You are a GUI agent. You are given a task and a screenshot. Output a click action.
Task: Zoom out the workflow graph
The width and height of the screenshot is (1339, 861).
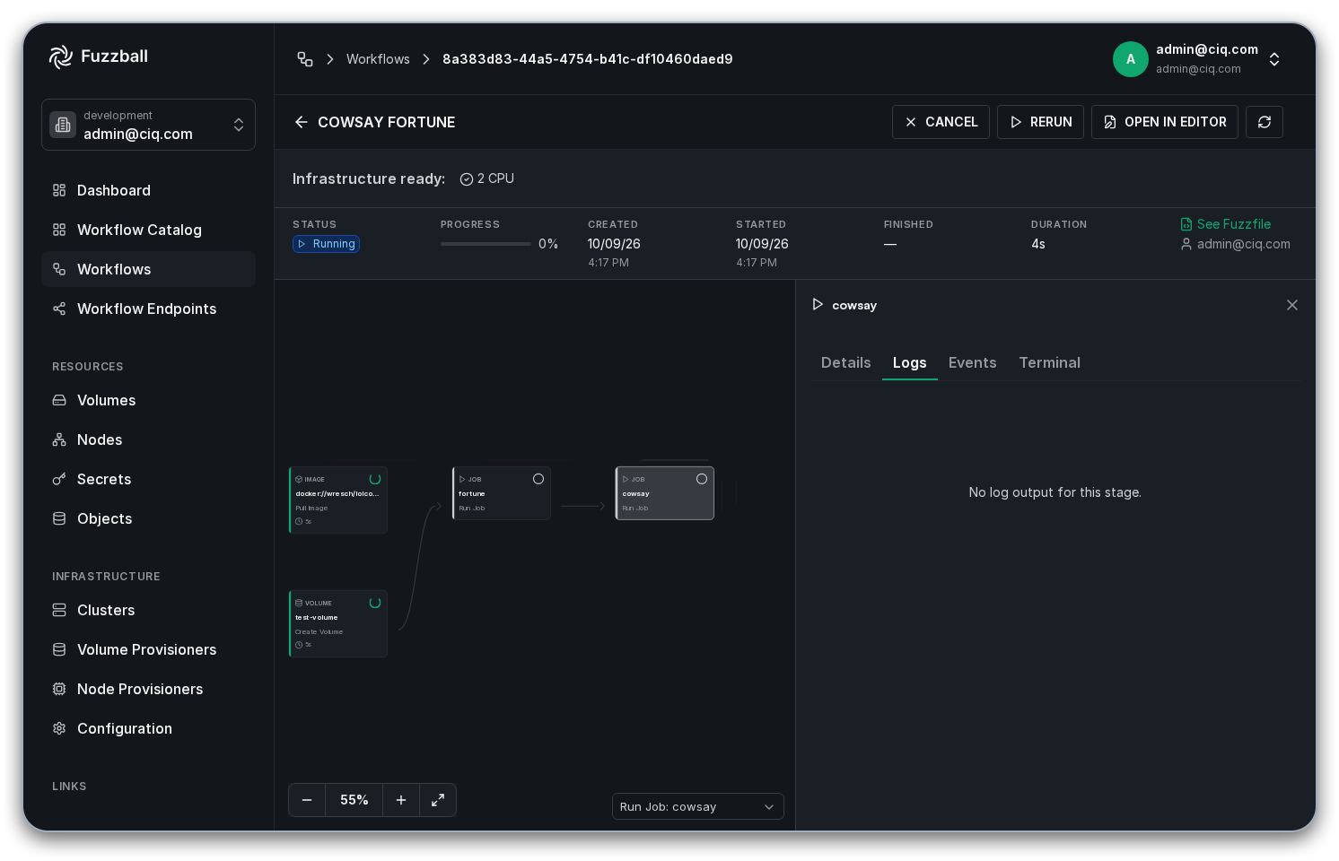[307, 800]
